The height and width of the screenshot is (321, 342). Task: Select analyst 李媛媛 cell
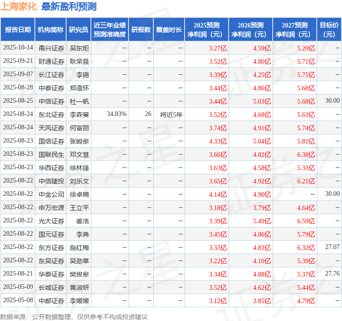79,301
